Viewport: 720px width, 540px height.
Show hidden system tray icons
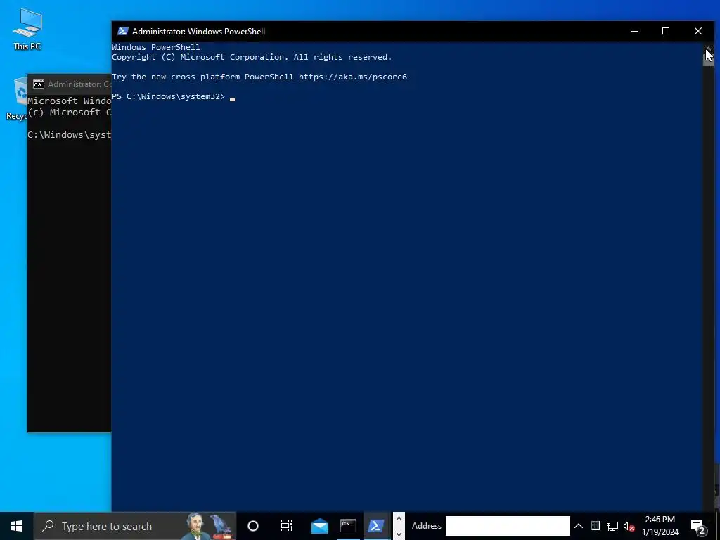click(579, 526)
